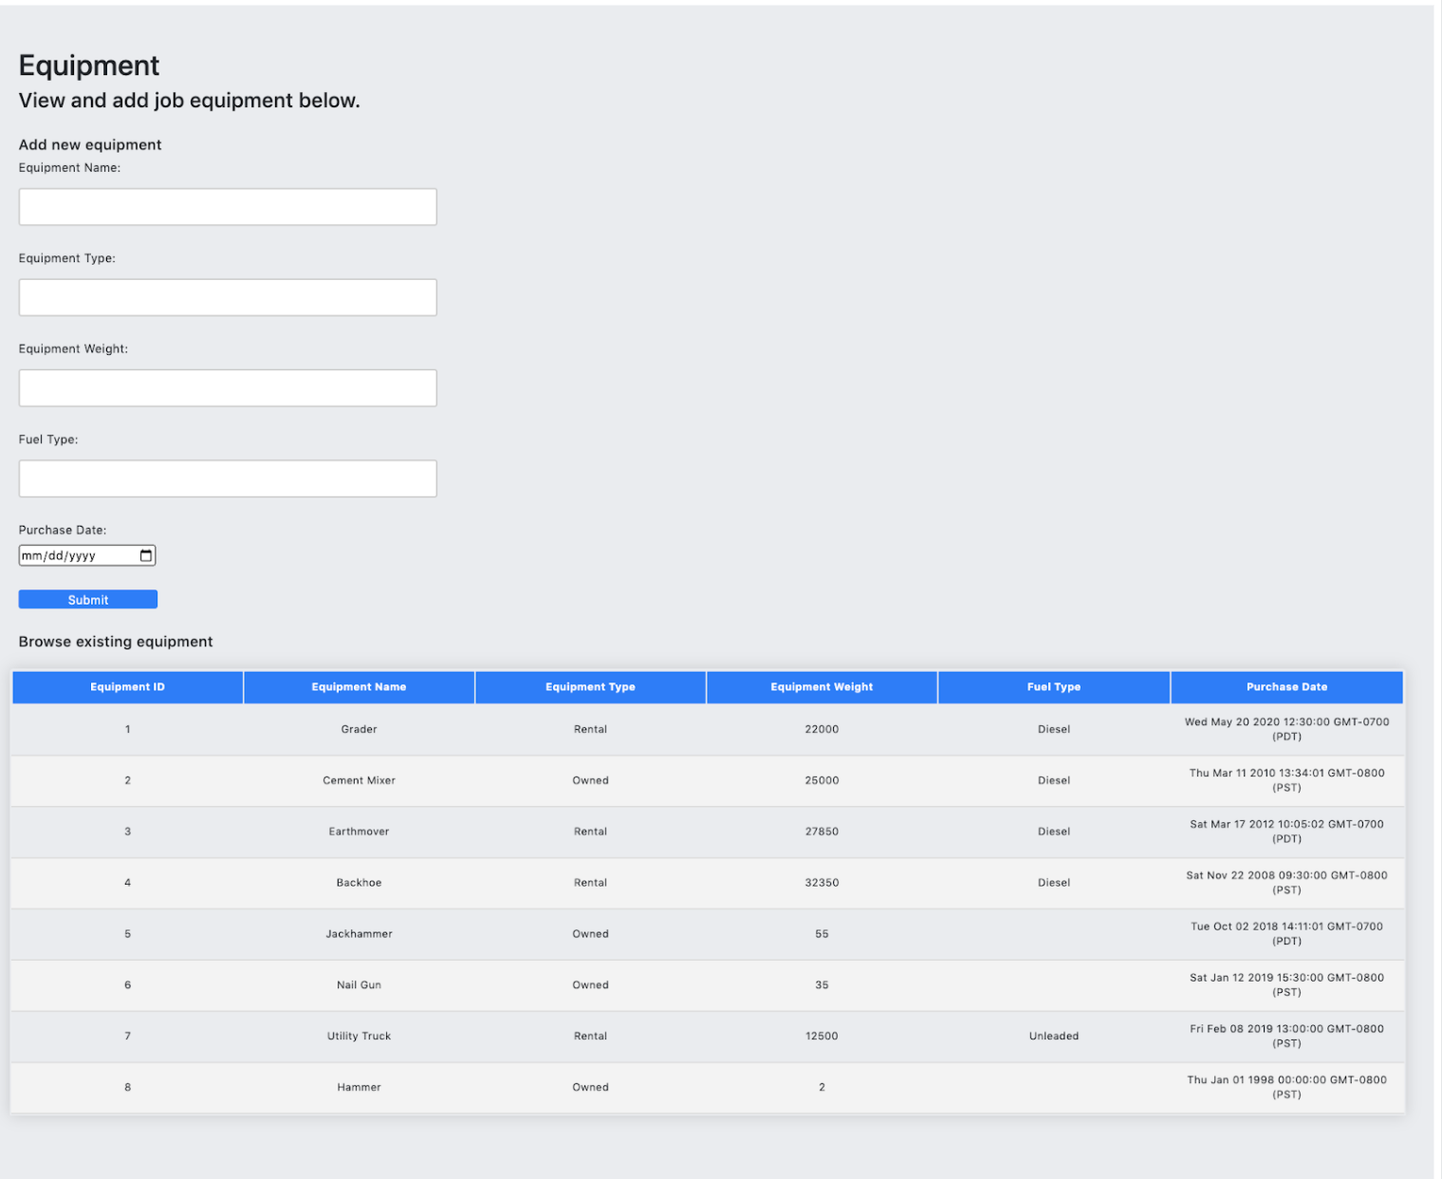The width and height of the screenshot is (1442, 1179).
Task: Open the calendar date picker icon
Action: click(x=146, y=555)
